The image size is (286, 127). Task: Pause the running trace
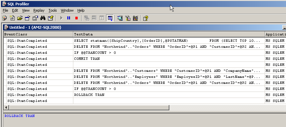point(69,18)
